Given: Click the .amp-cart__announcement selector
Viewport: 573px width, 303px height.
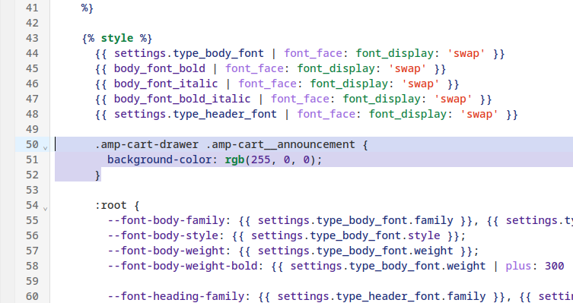Looking at the screenshot, I should pyautogui.click(x=280, y=145).
